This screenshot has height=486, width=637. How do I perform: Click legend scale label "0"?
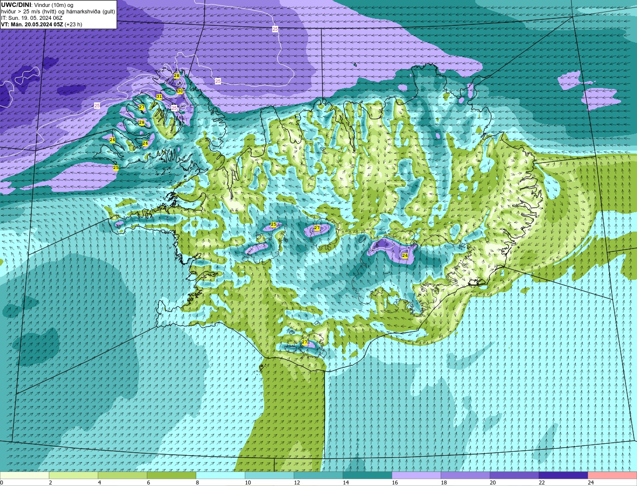point(1,483)
